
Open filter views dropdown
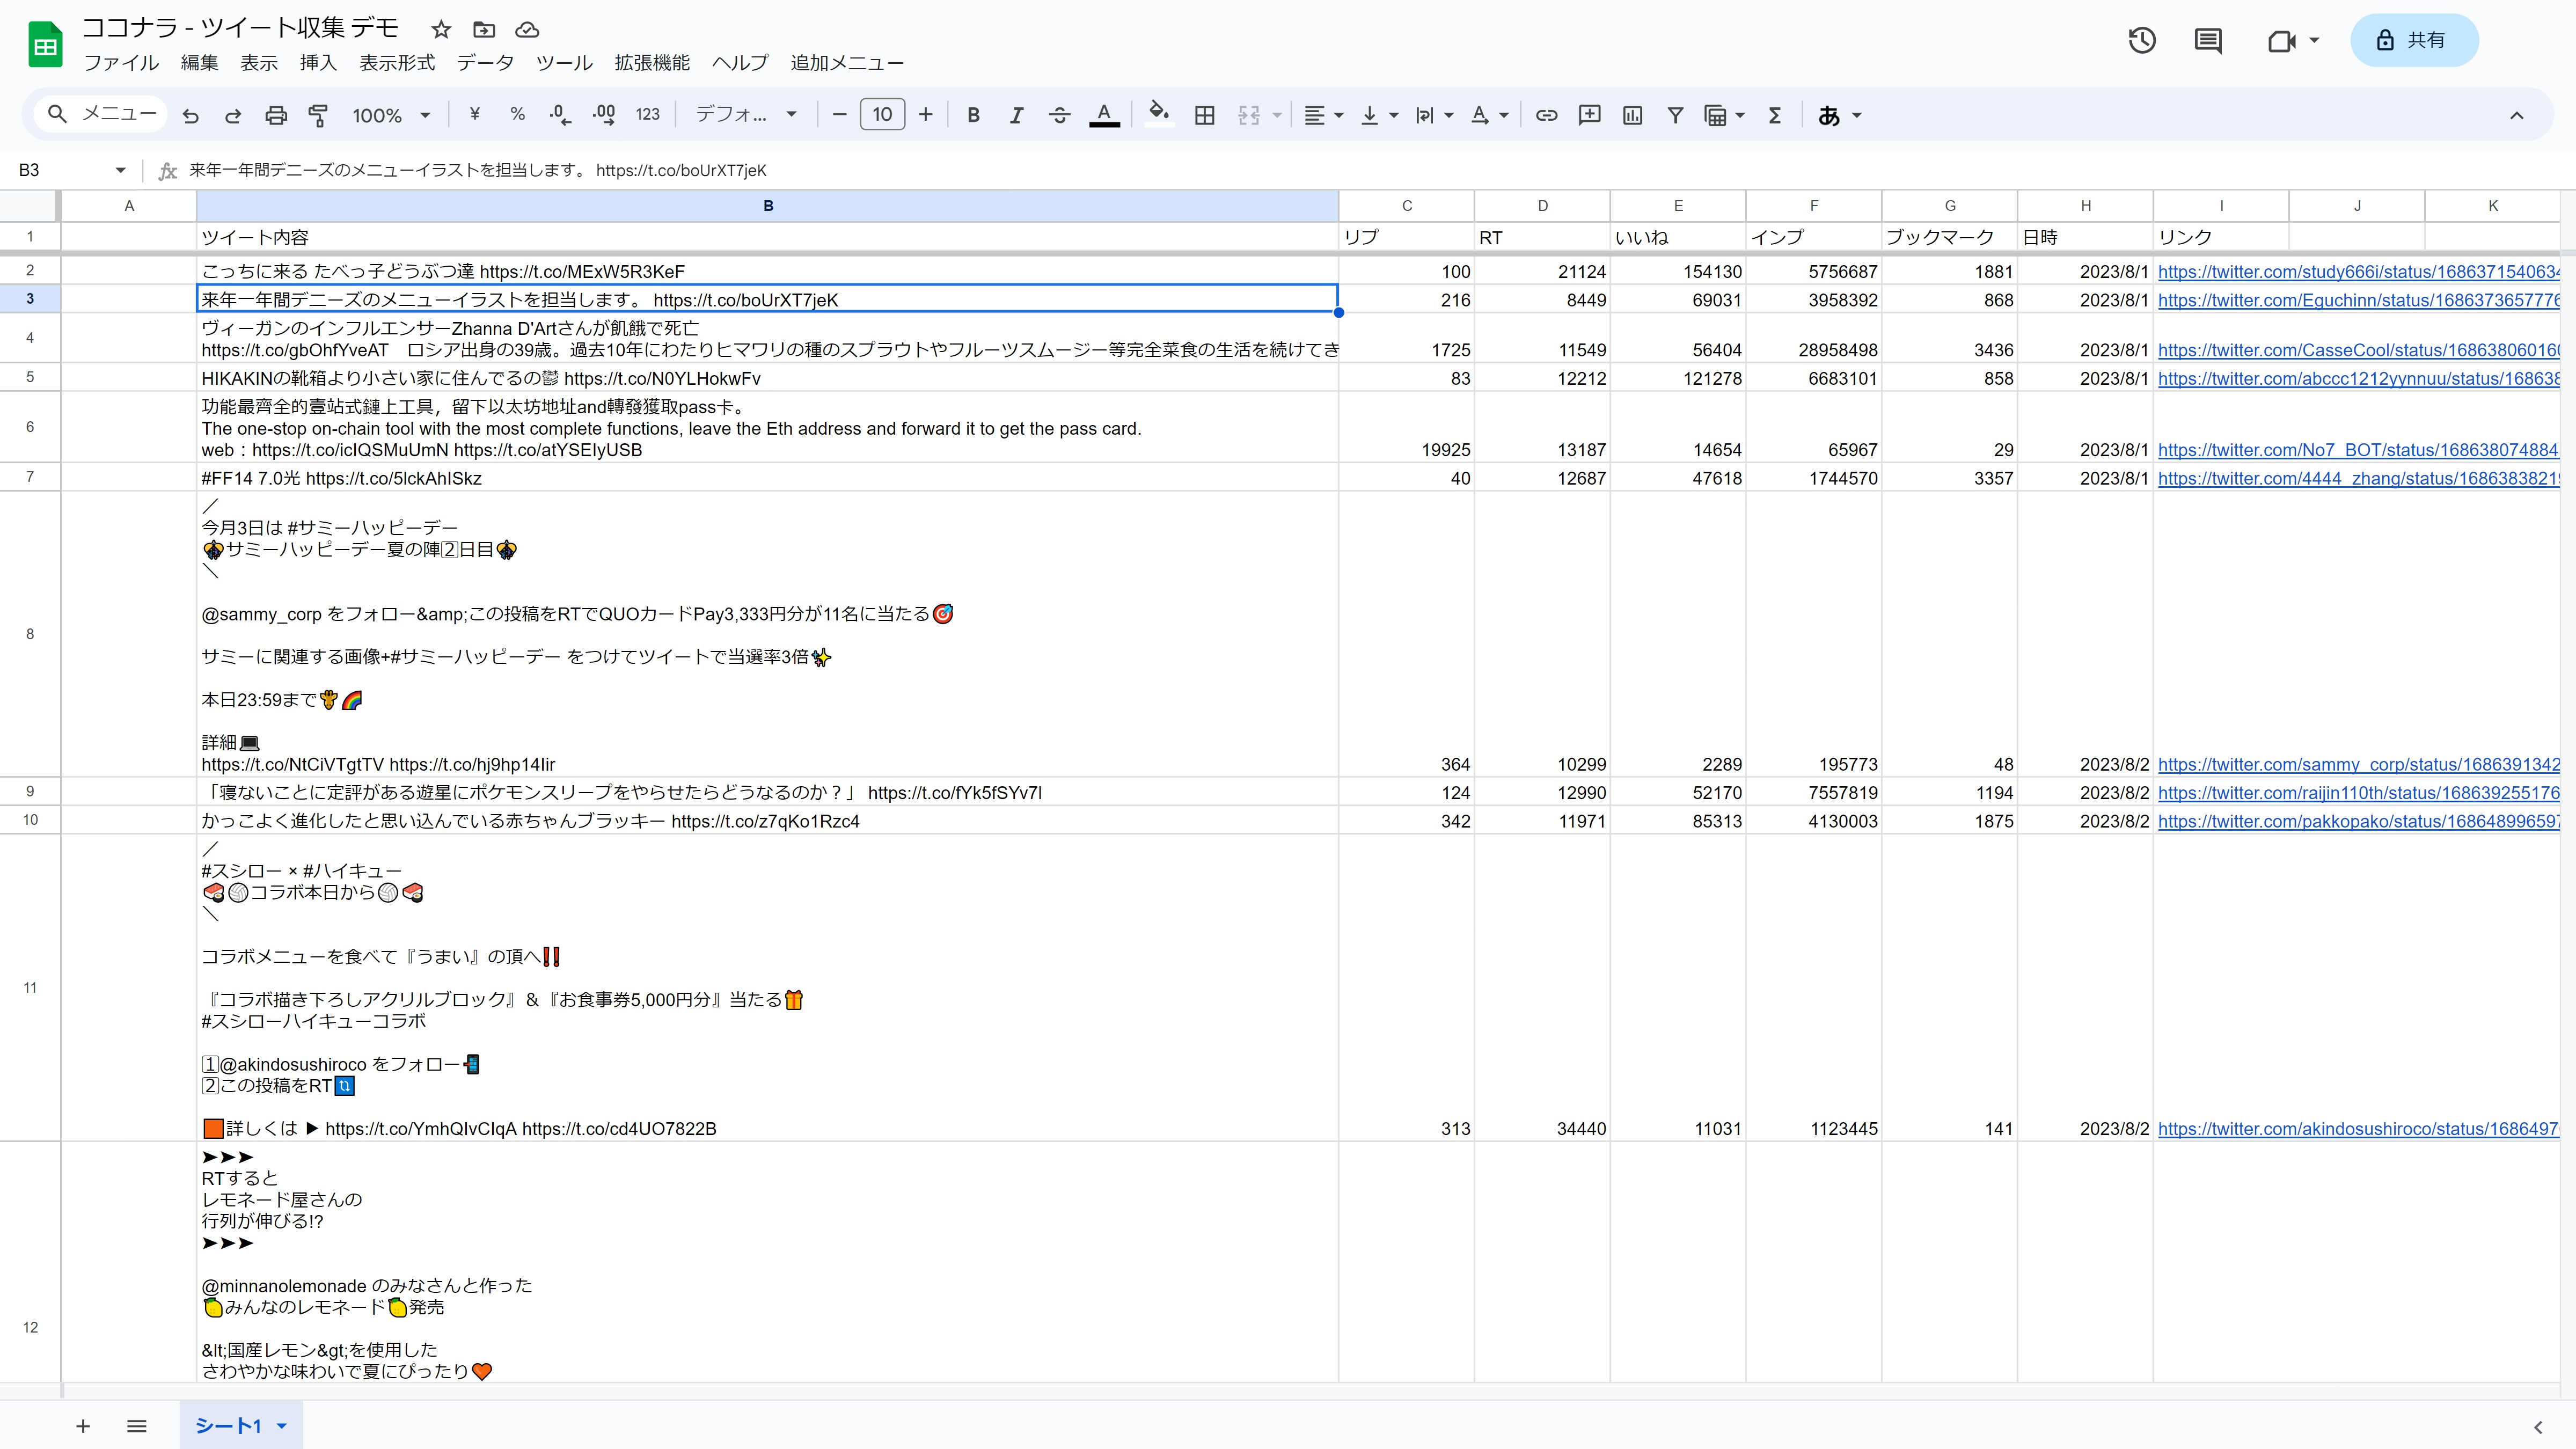[1724, 115]
